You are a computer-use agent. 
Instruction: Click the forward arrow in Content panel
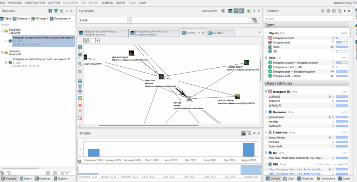[x=334, y=11]
